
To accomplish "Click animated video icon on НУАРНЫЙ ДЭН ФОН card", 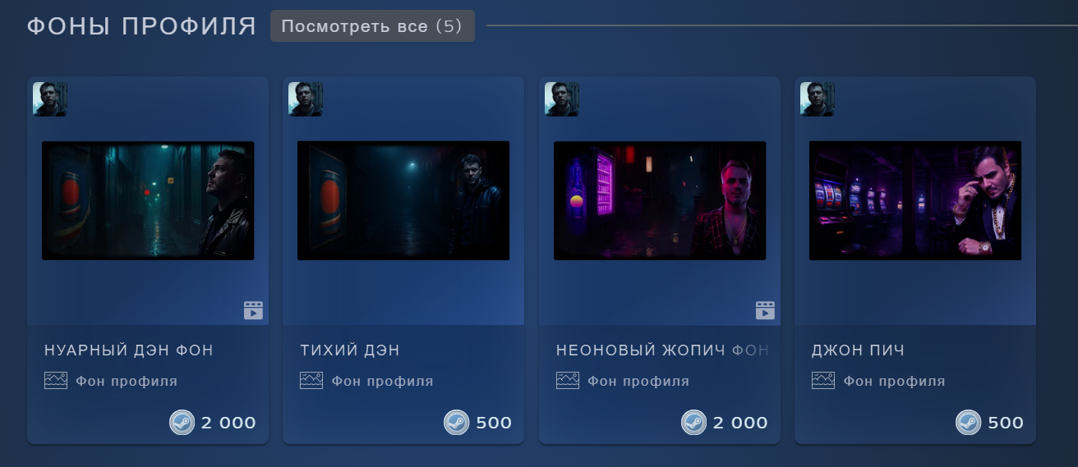I will (253, 310).
